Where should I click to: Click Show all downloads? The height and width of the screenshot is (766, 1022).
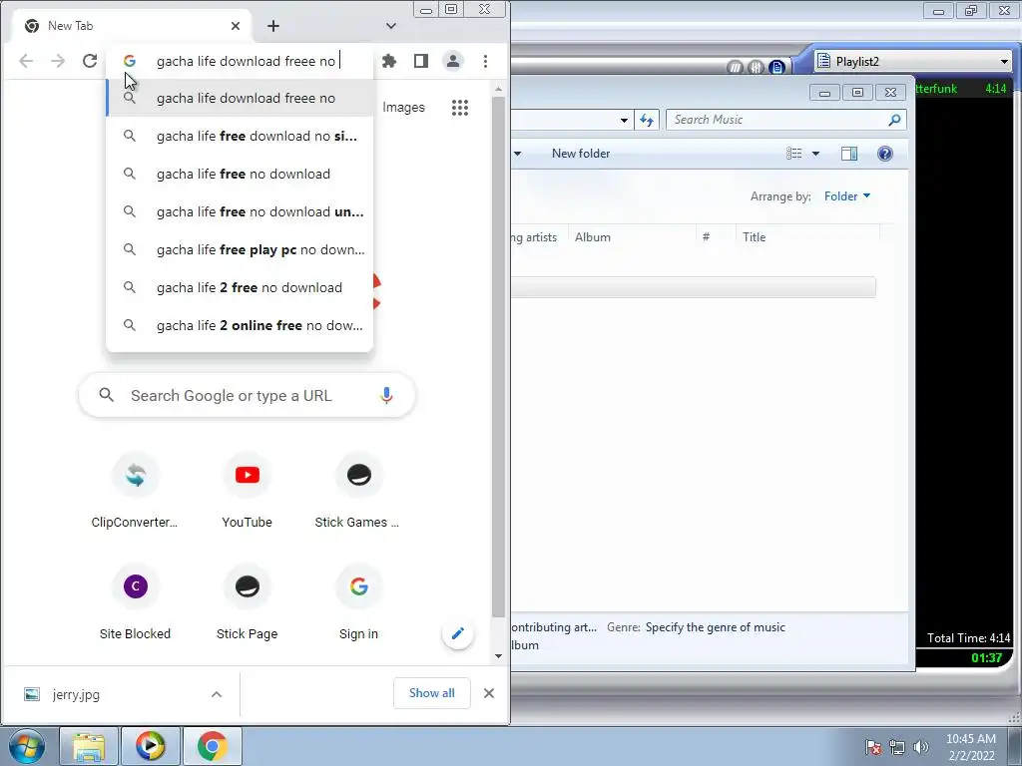pos(431,693)
